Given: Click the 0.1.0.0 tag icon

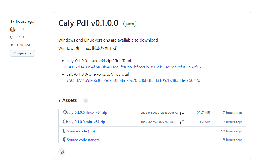Looking at the screenshot, I should (x=12, y=37).
